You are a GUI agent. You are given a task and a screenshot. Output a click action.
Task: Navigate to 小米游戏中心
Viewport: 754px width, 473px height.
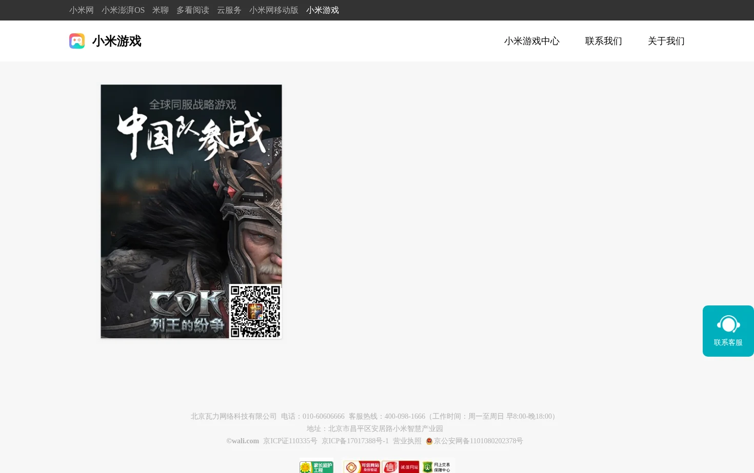[532, 41]
